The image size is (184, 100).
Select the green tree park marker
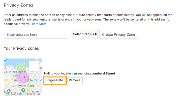(x=23, y=90)
